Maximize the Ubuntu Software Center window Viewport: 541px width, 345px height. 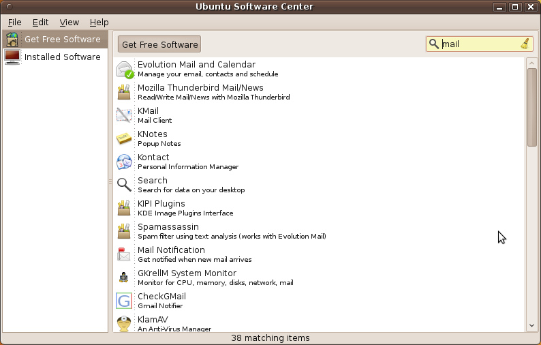click(x=515, y=7)
